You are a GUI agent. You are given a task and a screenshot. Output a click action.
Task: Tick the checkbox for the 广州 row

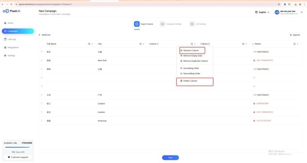tap(41, 95)
